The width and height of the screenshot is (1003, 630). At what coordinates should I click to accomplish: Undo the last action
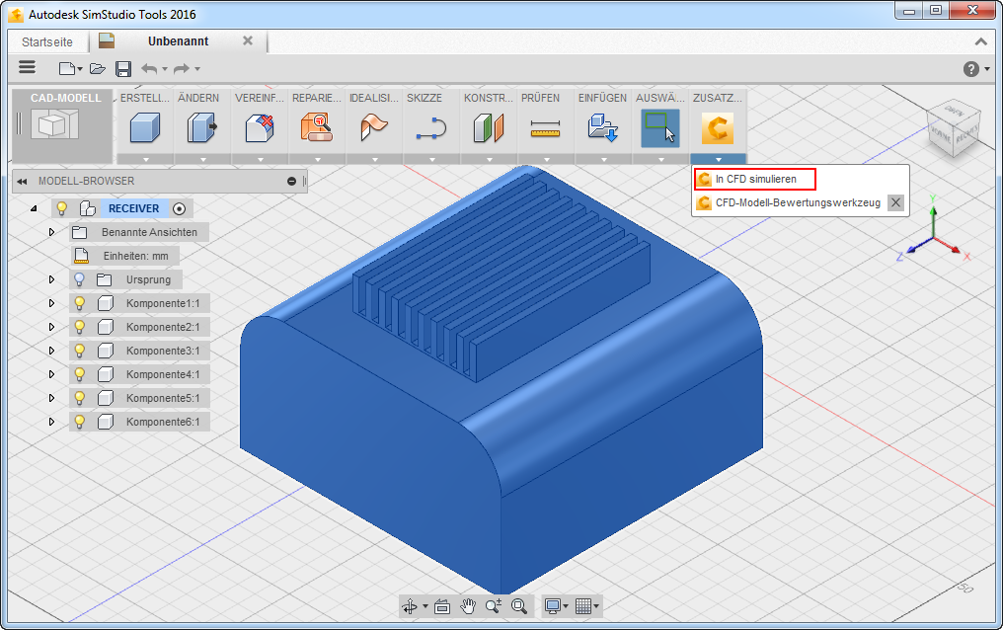coord(149,68)
